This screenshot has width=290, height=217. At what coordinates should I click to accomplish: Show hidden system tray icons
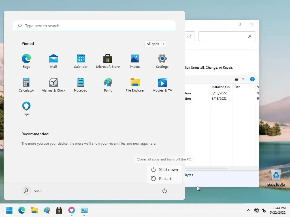[x=249, y=210]
